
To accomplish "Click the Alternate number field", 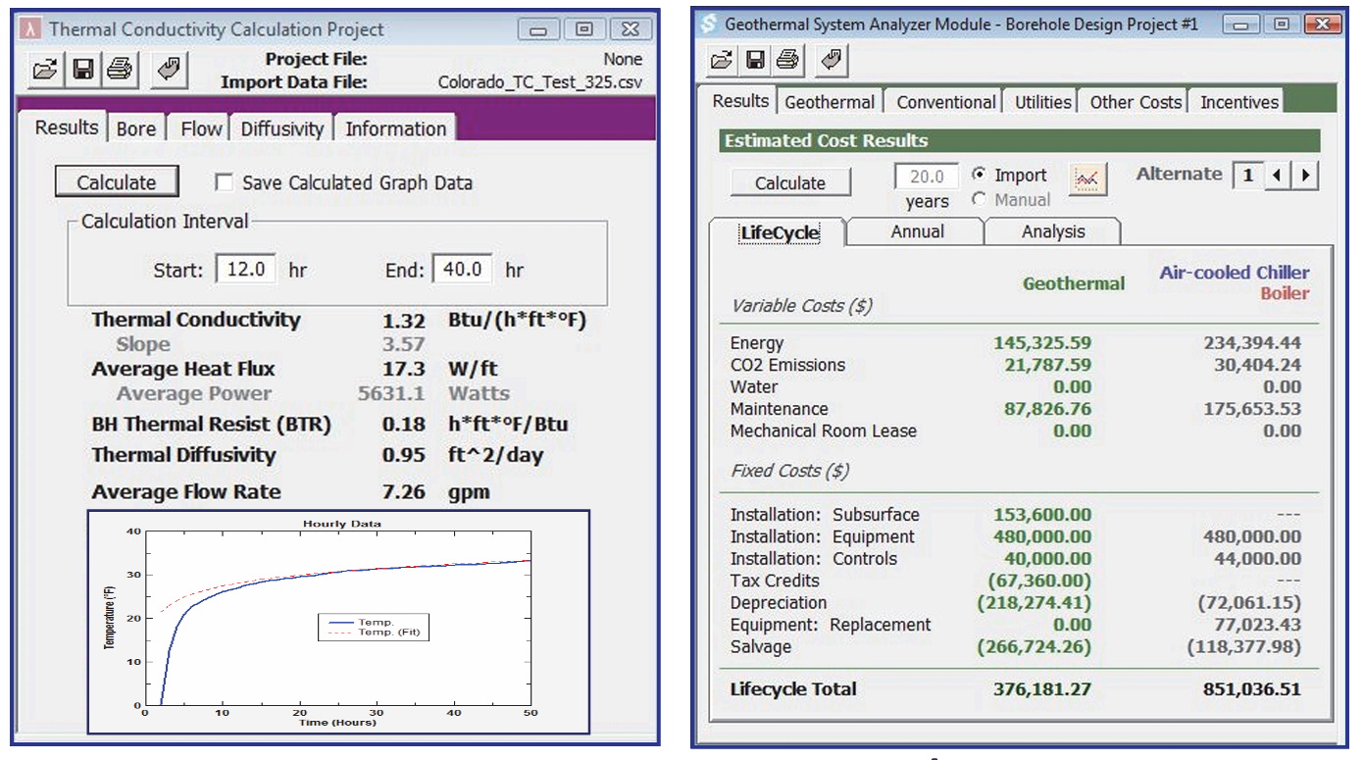I will (x=1247, y=176).
